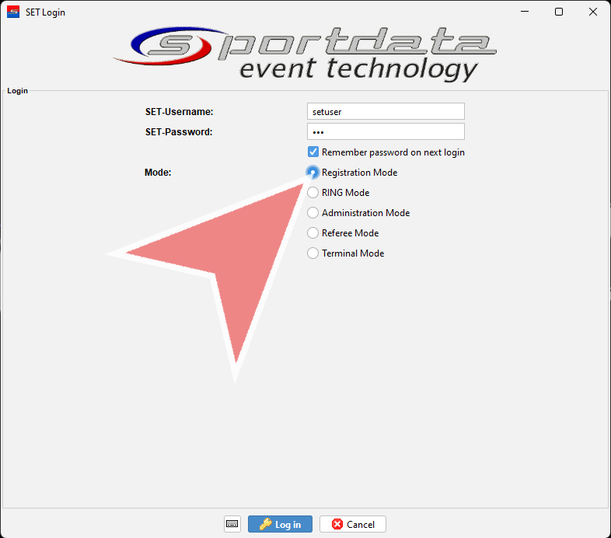Switch to Terminal Mode option
This screenshot has width=611, height=538.
pyautogui.click(x=313, y=253)
